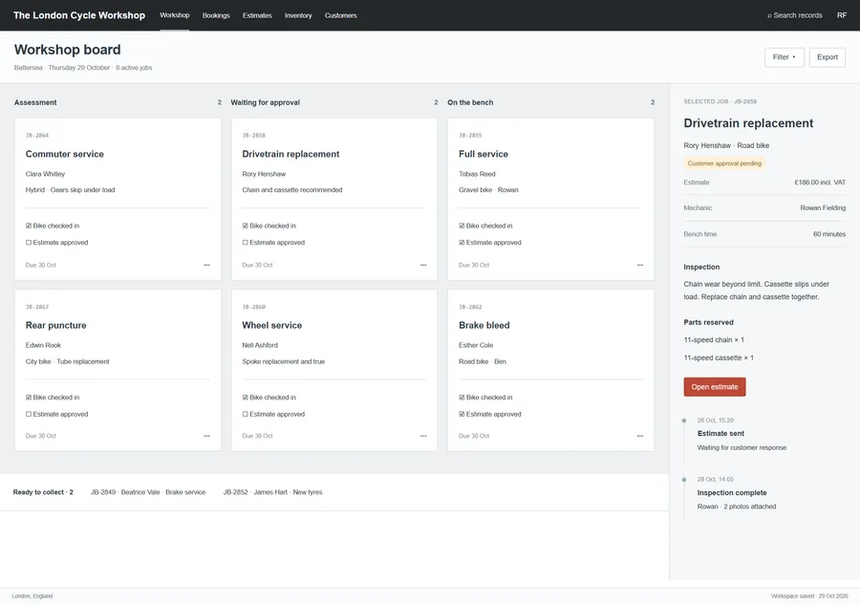
Task: Untick Estimate approved on Brake bleed card
Action: [462, 414]
